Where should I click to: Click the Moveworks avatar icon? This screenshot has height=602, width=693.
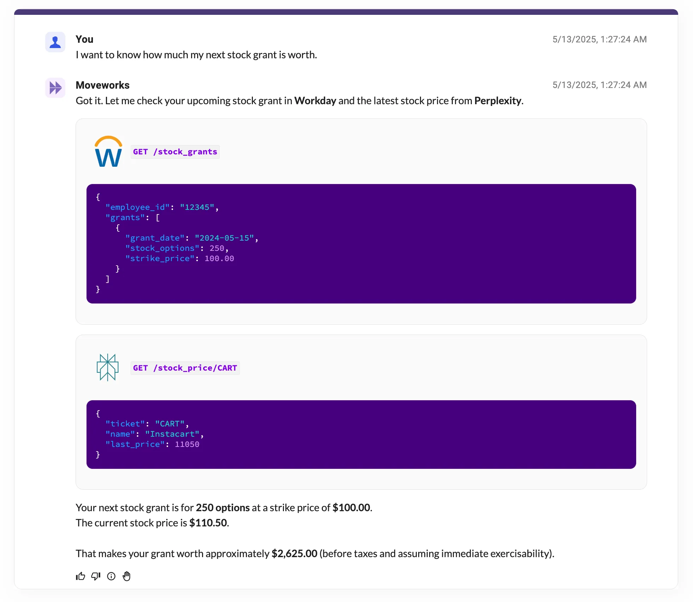click(55, 88)
